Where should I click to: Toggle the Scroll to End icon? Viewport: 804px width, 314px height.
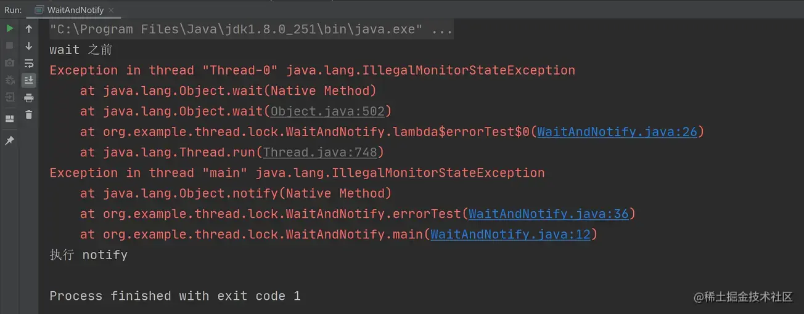29,80
